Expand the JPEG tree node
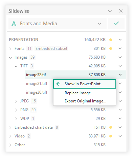 coord(16,101)
